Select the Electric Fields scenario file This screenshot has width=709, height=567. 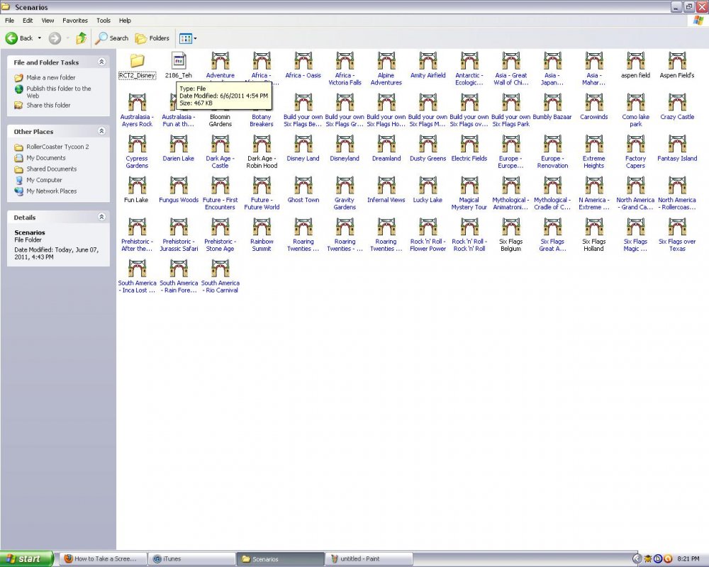[469, 144]
